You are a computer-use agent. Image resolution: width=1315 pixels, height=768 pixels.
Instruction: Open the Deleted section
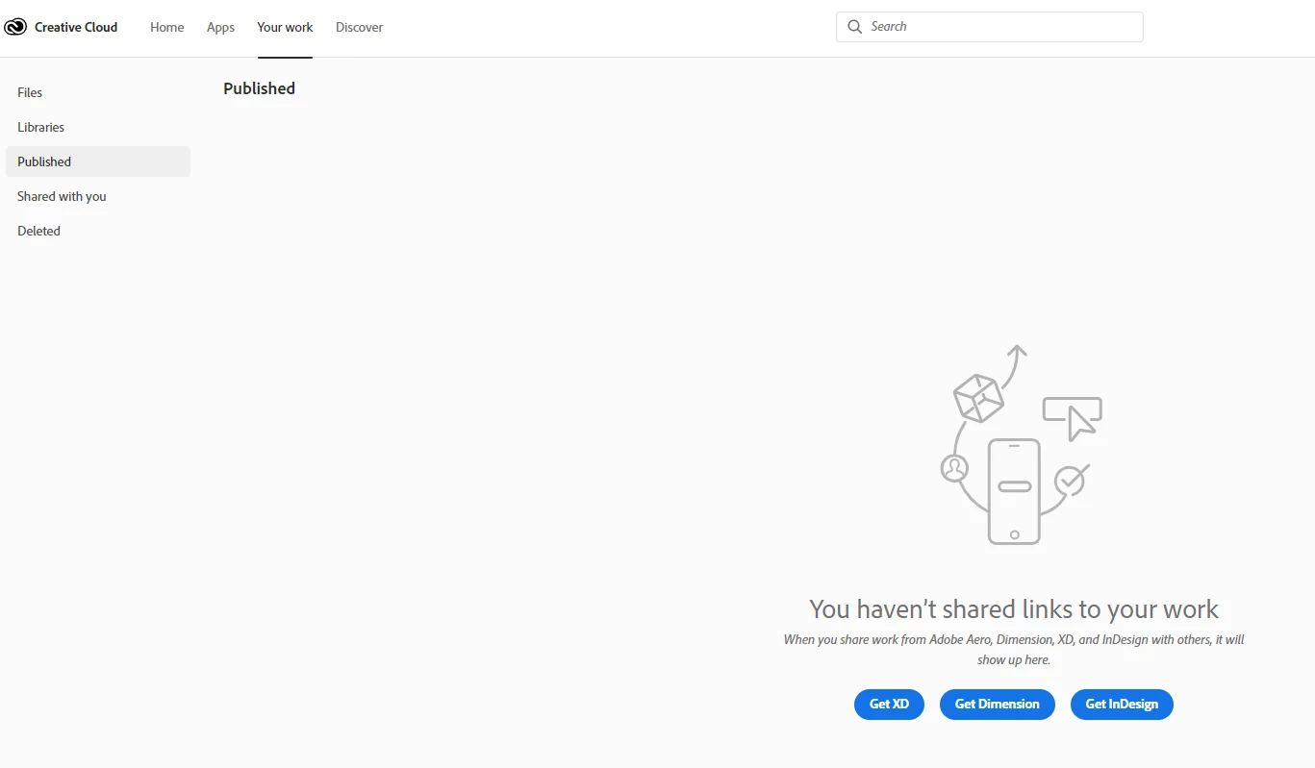pos(98,231)
